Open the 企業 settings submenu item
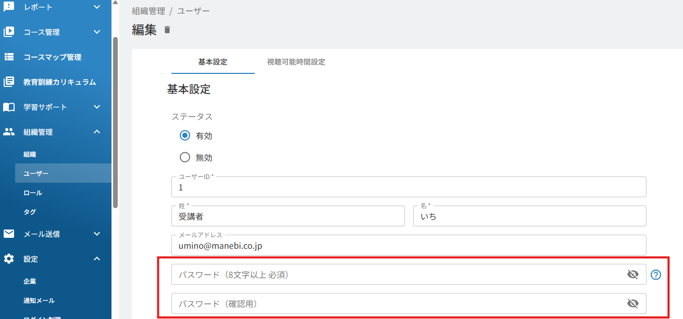 tap(30, 282)
